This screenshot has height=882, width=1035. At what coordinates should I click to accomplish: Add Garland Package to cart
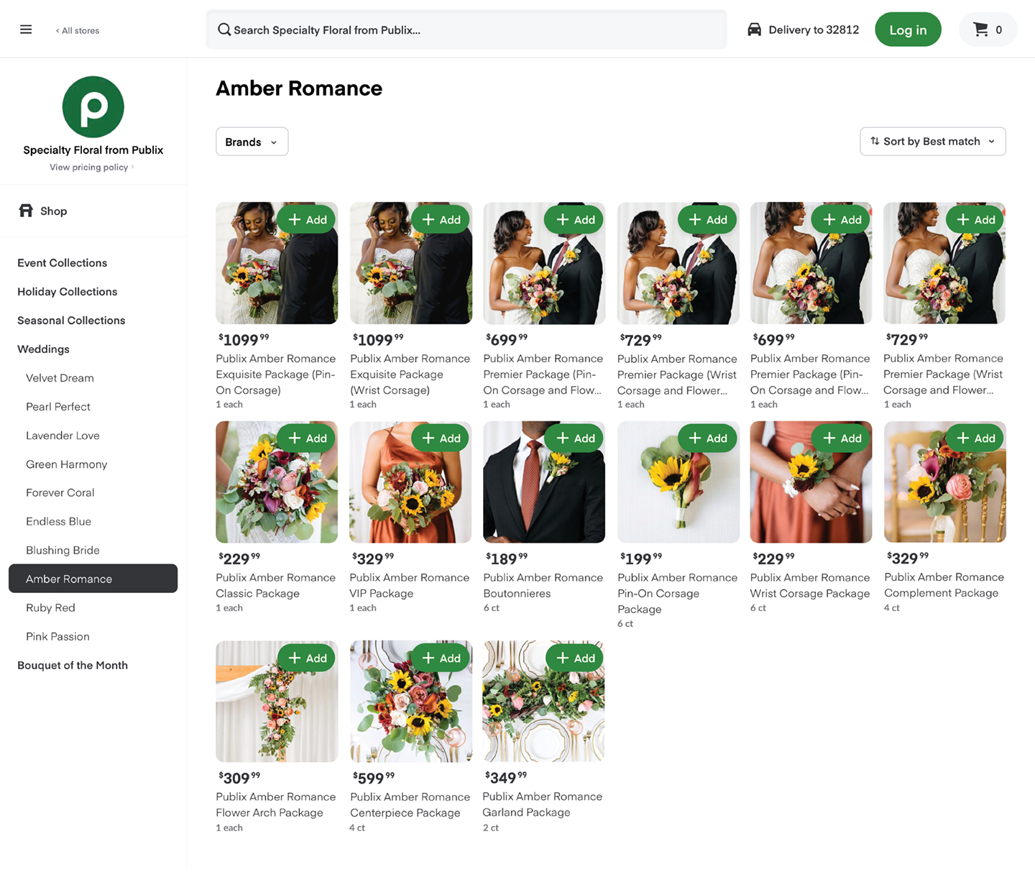tap(574, 658)
